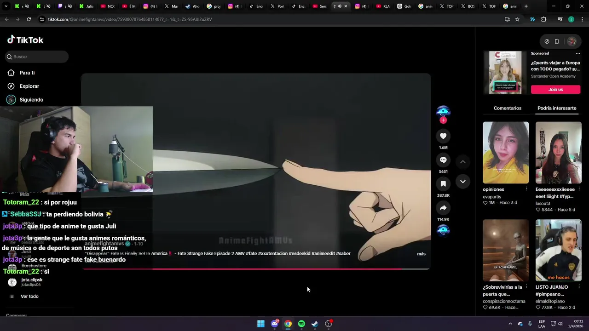
Task: Open the #animeedit hashtag
Action: (323, 253)
